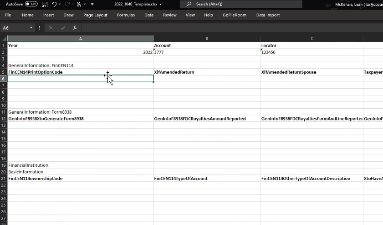This screenshot has width=383, height=225.
Task: Select row 12 header
Action: (4, 119)
